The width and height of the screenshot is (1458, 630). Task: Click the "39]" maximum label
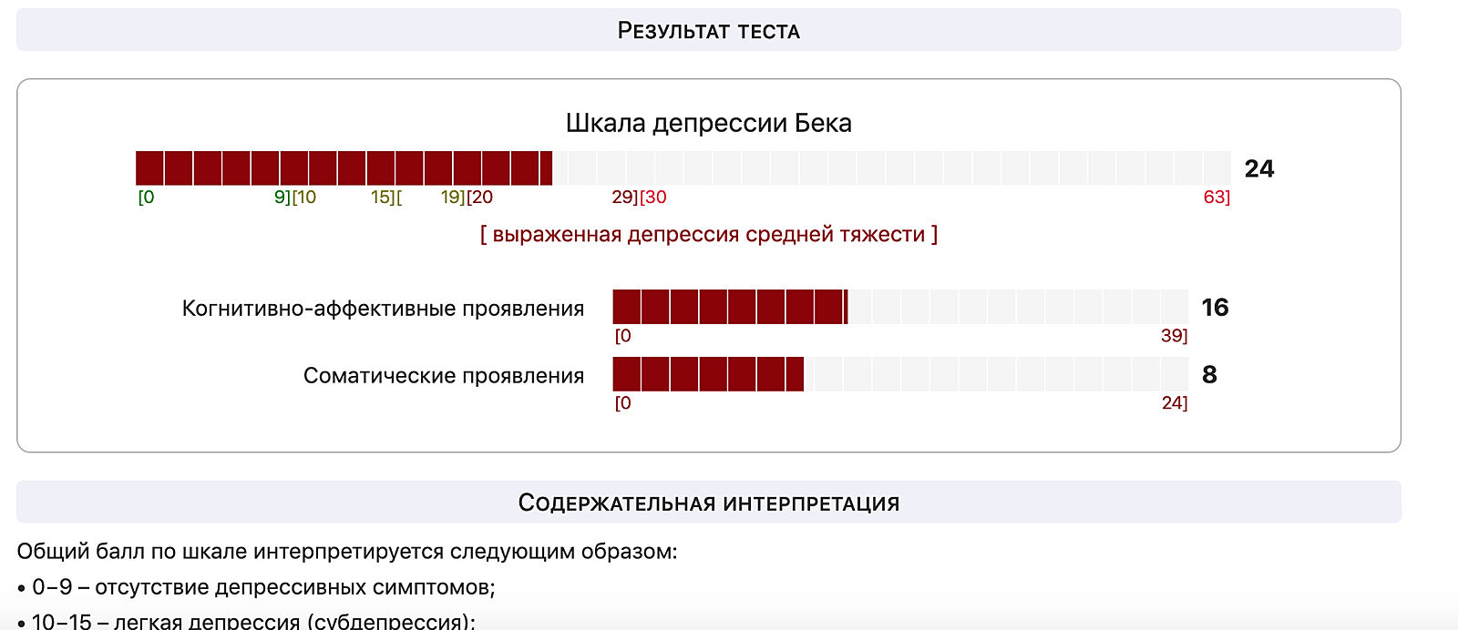1174,336
